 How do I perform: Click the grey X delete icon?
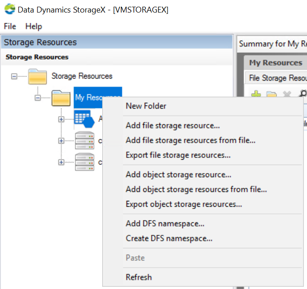[287, 94]
